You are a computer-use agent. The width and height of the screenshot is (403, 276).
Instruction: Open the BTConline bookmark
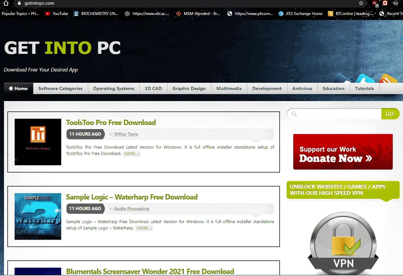[351, 14]
